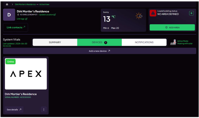Click the Online status badge
The width and height of the screenshot is (199, 118).
[x=10, y=62]
